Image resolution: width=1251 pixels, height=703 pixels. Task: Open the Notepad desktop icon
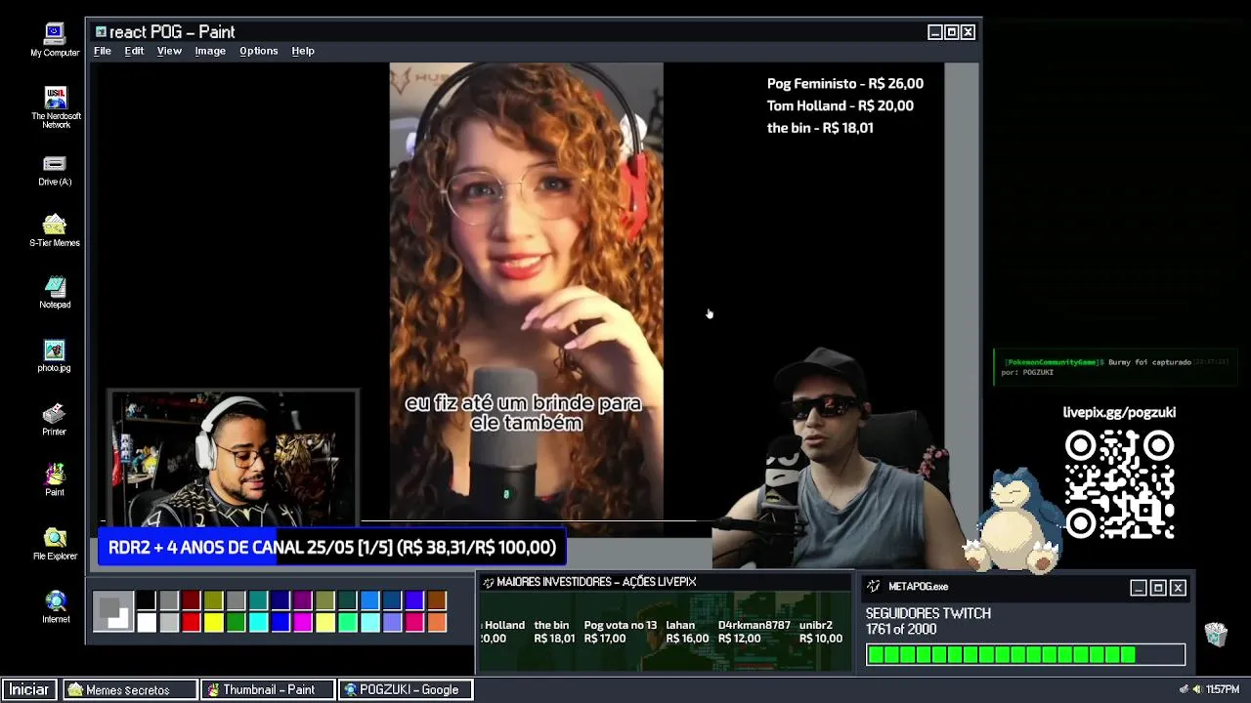coord(55,292)
